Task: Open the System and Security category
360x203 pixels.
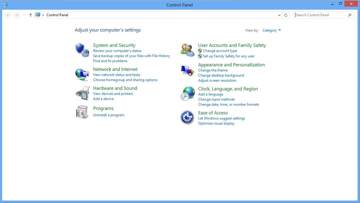Action: (x=114, y=45)
